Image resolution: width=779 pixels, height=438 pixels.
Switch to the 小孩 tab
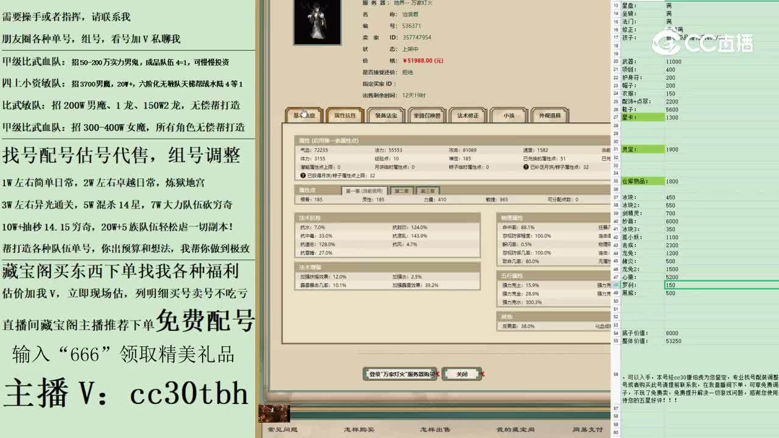click(x=509, y=115)
